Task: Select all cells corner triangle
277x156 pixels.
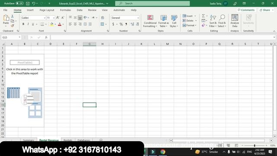Action: coord(3,44)
